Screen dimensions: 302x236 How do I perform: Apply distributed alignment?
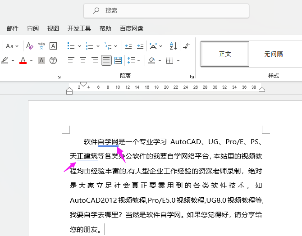(x=118, y=60)
